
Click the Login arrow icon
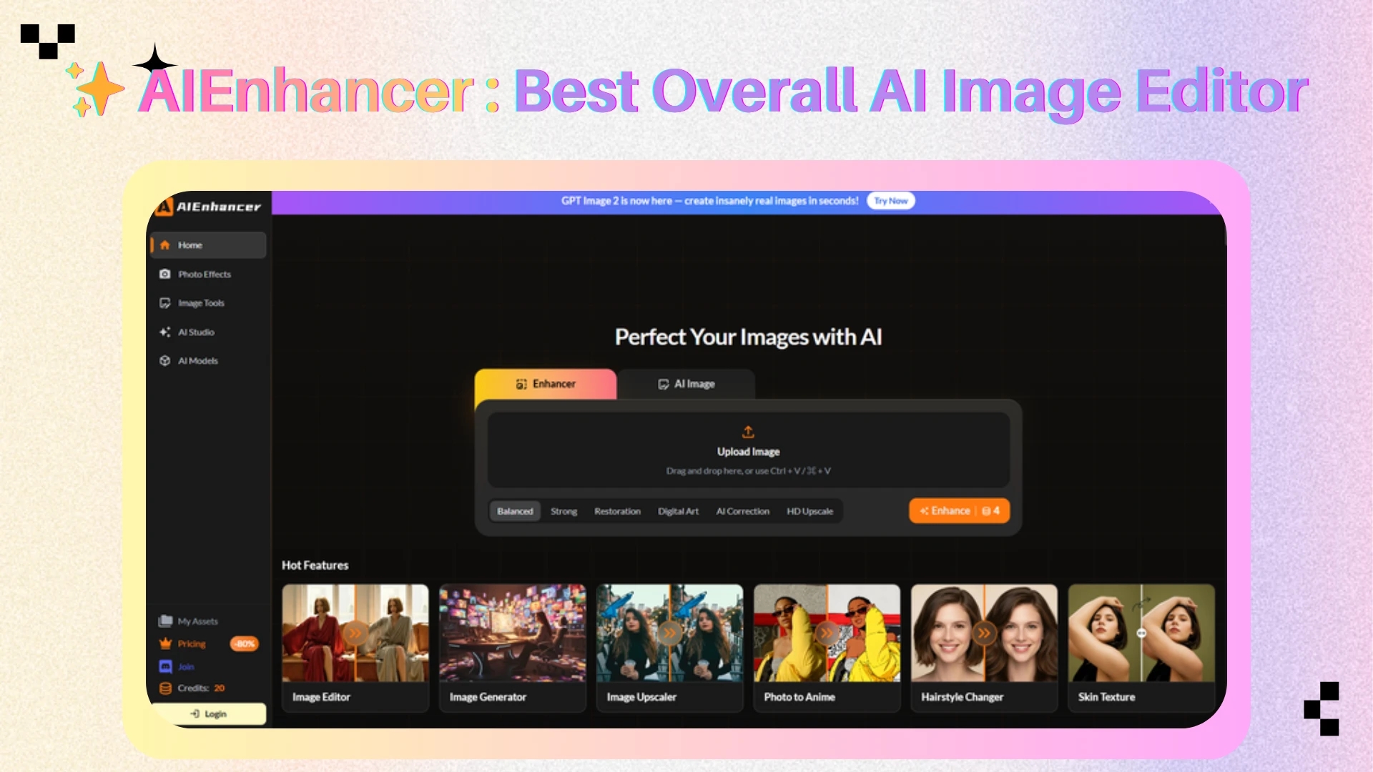pos(195,713)
